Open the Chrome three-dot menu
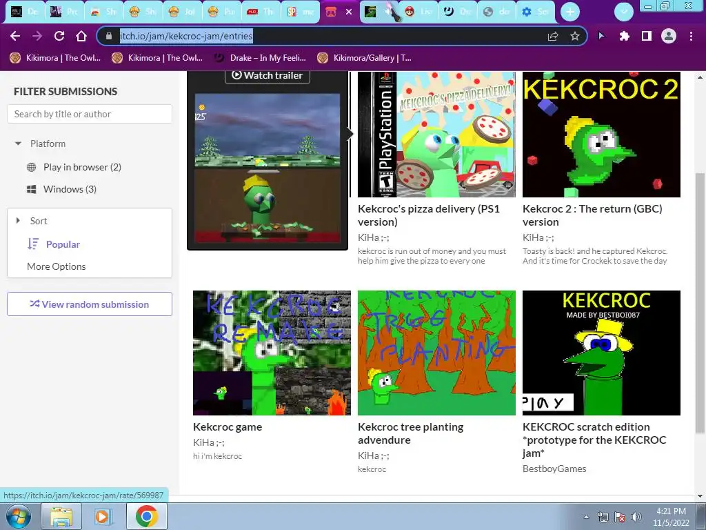Viewport: 706px width, 530px height. pos(691,36)
